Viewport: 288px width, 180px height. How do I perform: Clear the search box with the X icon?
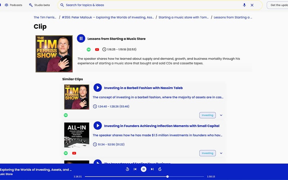pyautogui.click(x=252, y=5)
